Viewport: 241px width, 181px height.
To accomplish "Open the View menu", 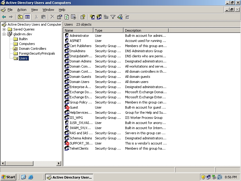I will (34, 10).
